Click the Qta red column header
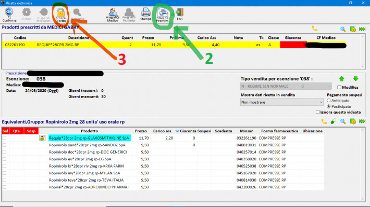This screenshot has height=207, width=370. click(x=16, y=131)
